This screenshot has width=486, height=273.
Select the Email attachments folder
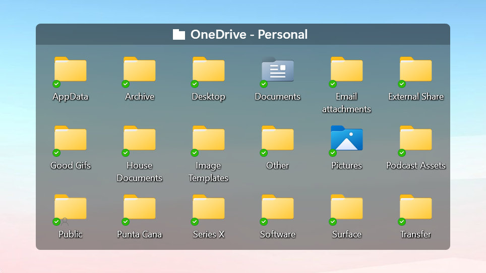[x=347, y=70]
